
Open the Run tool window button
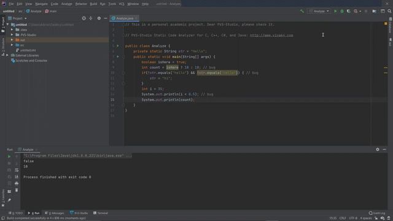[34, 213]
